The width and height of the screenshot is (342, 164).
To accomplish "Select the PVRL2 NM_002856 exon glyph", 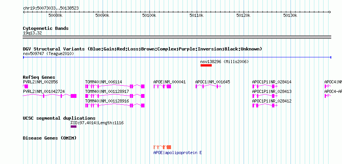I will (x=25, y=86).
